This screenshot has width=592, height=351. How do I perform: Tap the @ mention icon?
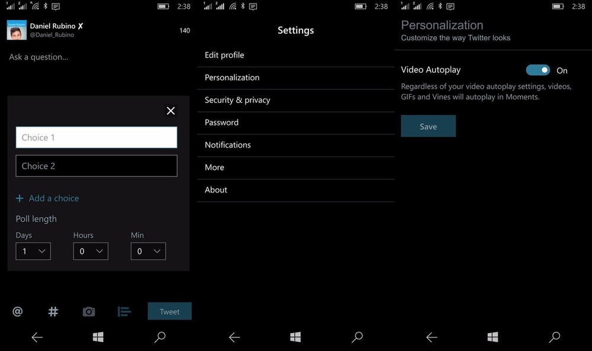pos(17,311)
